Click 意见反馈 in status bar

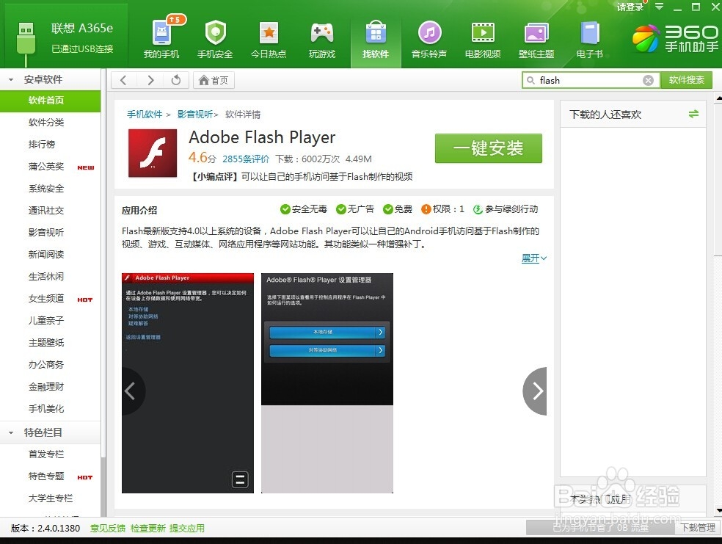coord(108,529)
